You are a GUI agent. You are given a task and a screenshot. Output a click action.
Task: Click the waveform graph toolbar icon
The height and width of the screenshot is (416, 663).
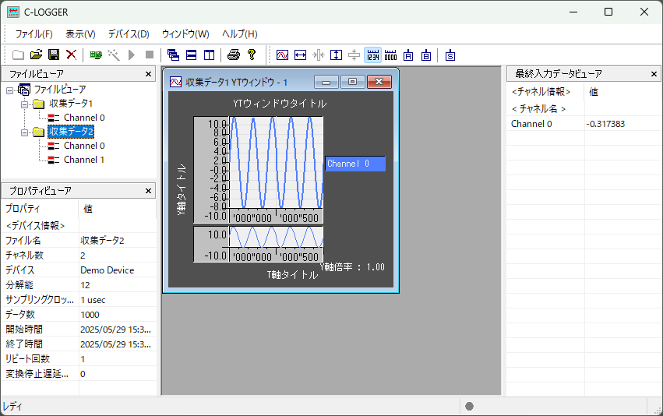283,55
